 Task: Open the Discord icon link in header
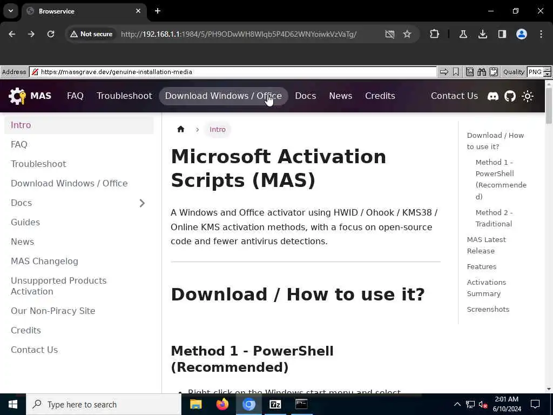click(x=493, y=96)
